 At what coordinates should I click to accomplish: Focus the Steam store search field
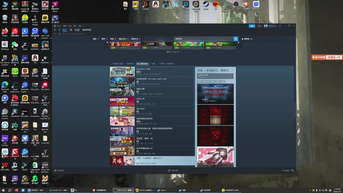pyautogui.click(x=203, y=39)
